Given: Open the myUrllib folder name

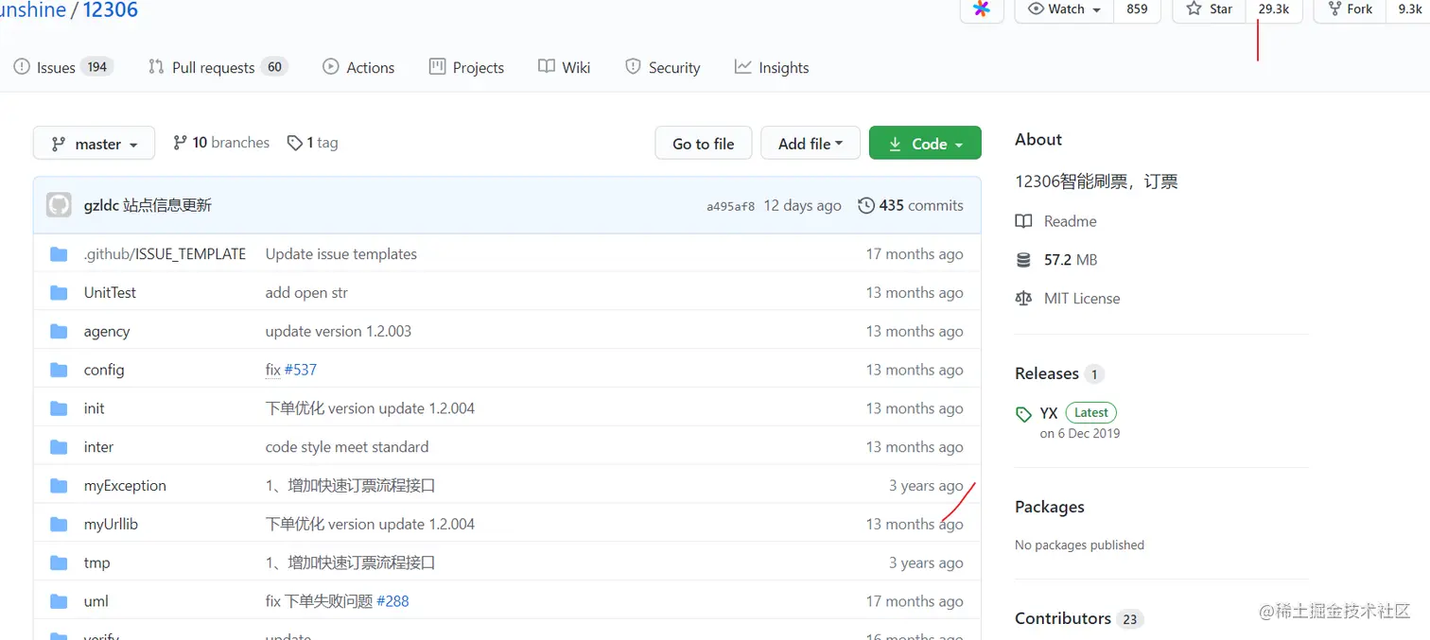Looking at the screenshot, I should pyautogui.click(x=111, y=524).
